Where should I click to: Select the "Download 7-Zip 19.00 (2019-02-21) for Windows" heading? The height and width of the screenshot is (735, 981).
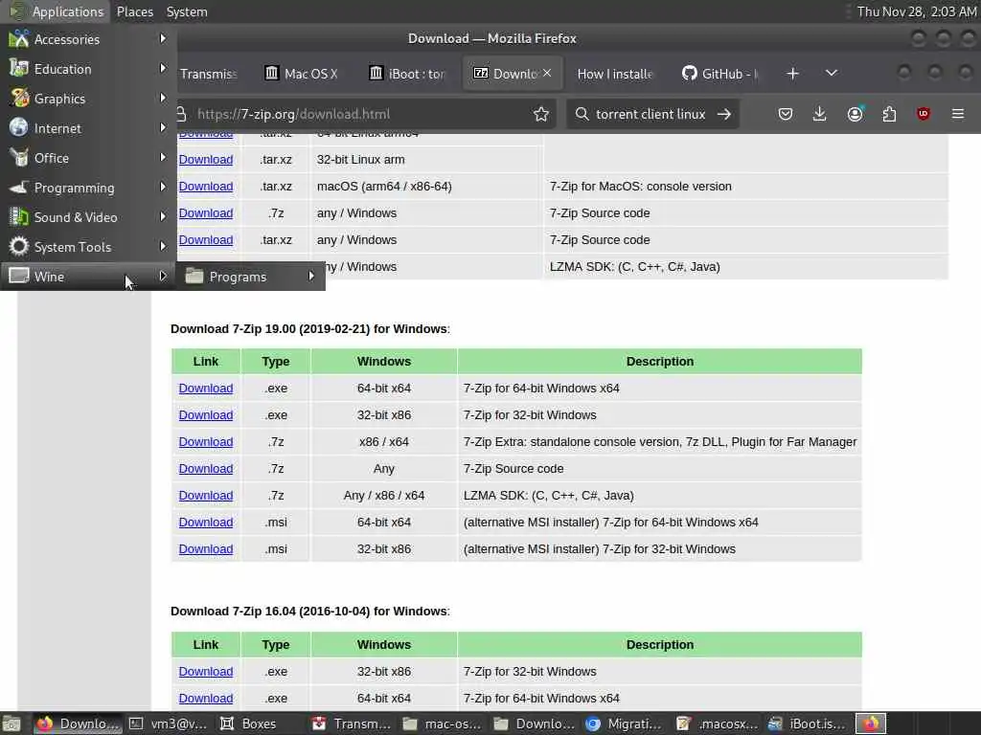click(310, 329)
